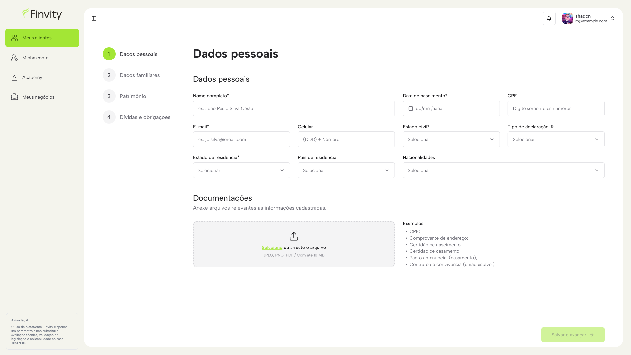This screenshot has width=631, height=355.
Task: Go to Minha conta menu
Action: pos(35,58)
